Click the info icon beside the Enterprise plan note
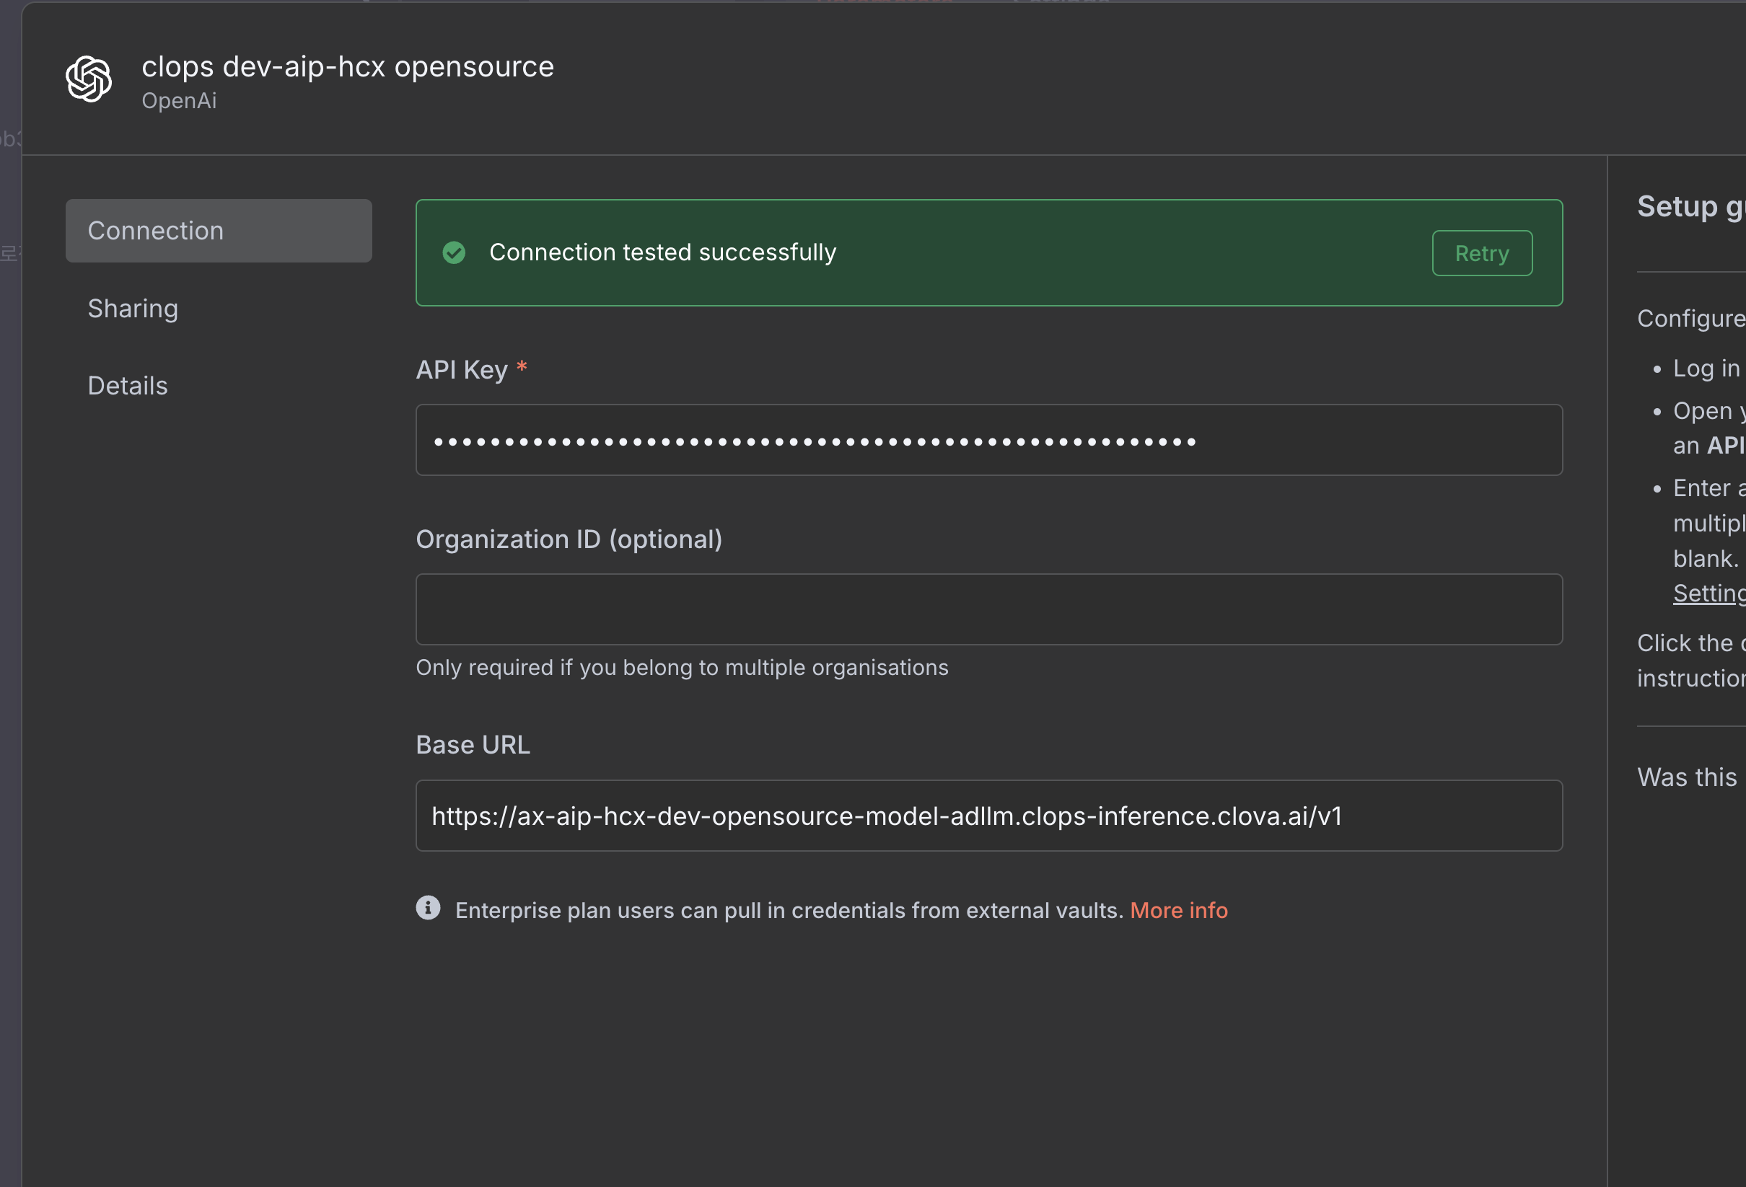 point(429,909)
